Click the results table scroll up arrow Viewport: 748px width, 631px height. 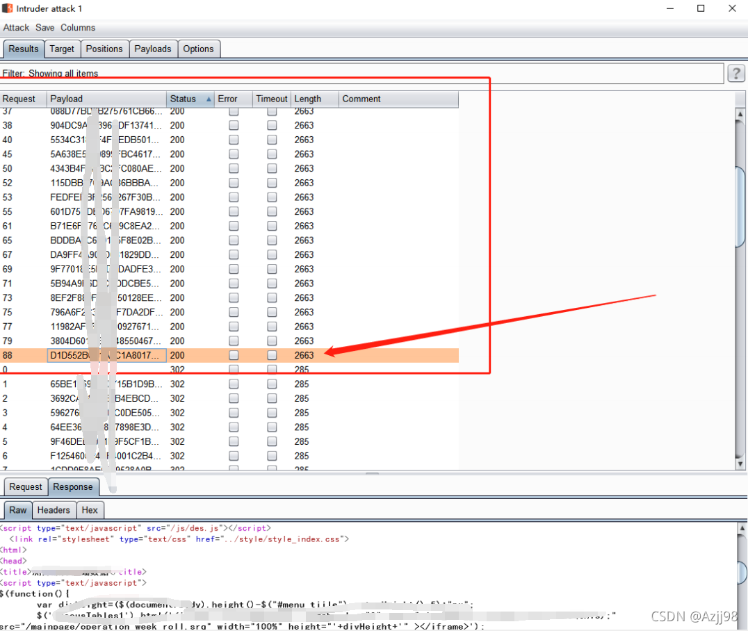coord(740,114)
